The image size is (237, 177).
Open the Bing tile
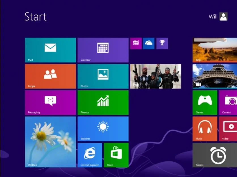pos(215,50)
